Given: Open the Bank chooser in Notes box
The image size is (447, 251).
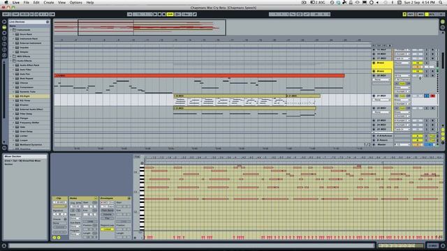Looking at the screenshot, I should coord(75,218).
